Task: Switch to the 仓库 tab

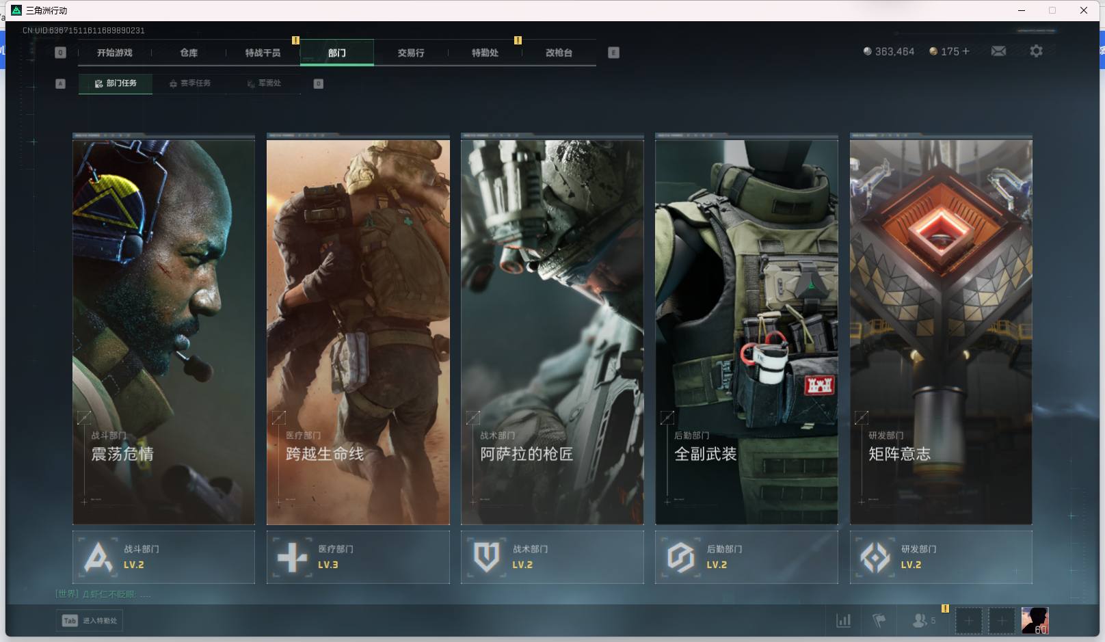Action: tap(189, 53)
